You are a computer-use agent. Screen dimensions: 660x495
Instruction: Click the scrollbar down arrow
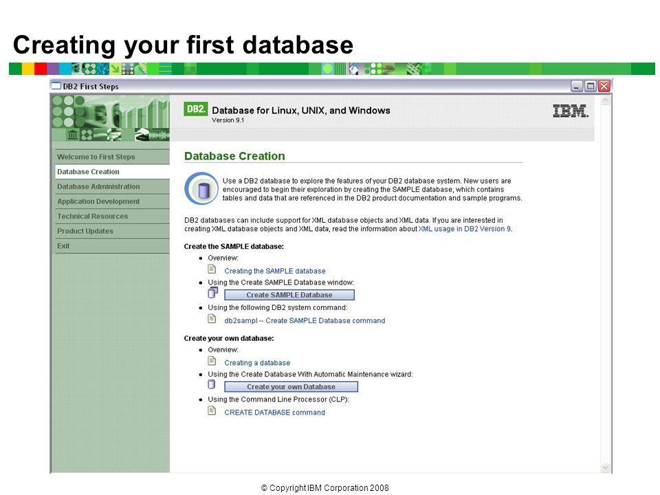click(x=605, y=467)
